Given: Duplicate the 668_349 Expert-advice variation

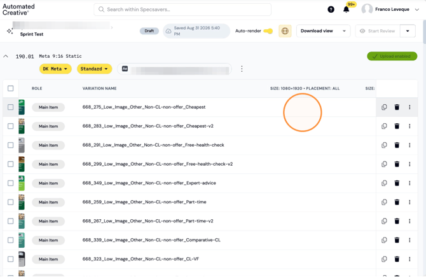Looking at the screenshot, I should tap(384, 183).
